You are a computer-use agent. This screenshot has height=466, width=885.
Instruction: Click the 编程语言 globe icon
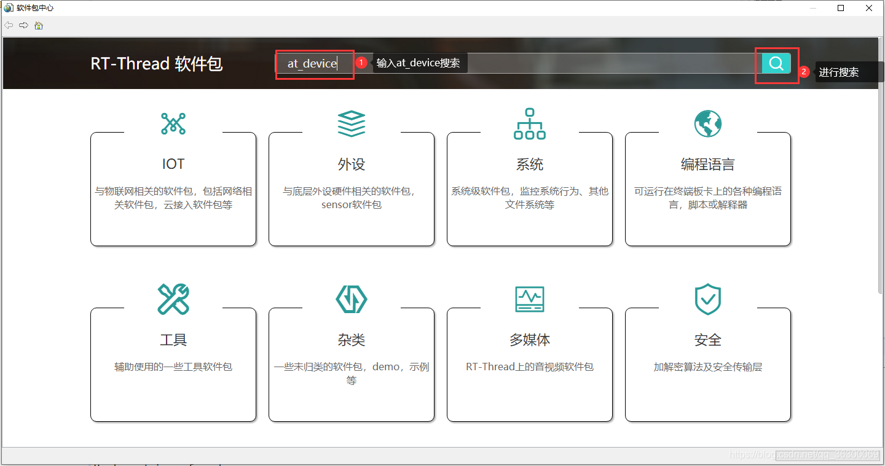[x=708, y=123]
